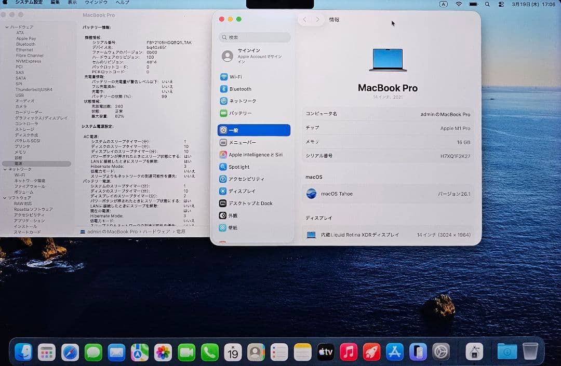Click the サインイン Apple Account avatar
This screenshot has width=561, height=366.
click(228, 56)
